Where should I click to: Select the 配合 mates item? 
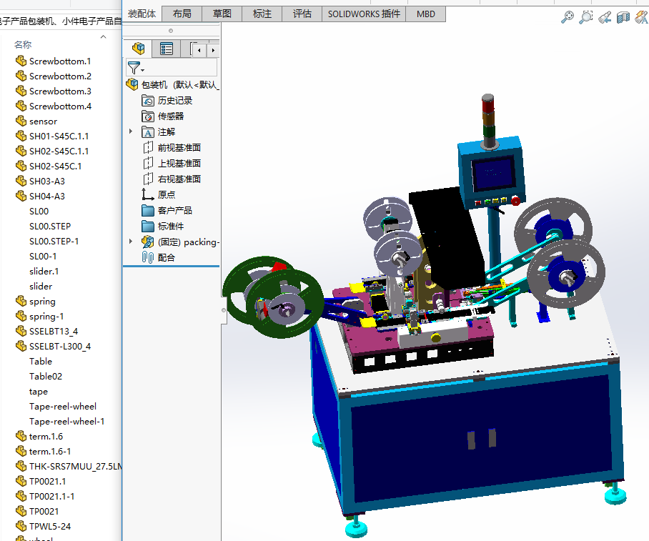159,257
